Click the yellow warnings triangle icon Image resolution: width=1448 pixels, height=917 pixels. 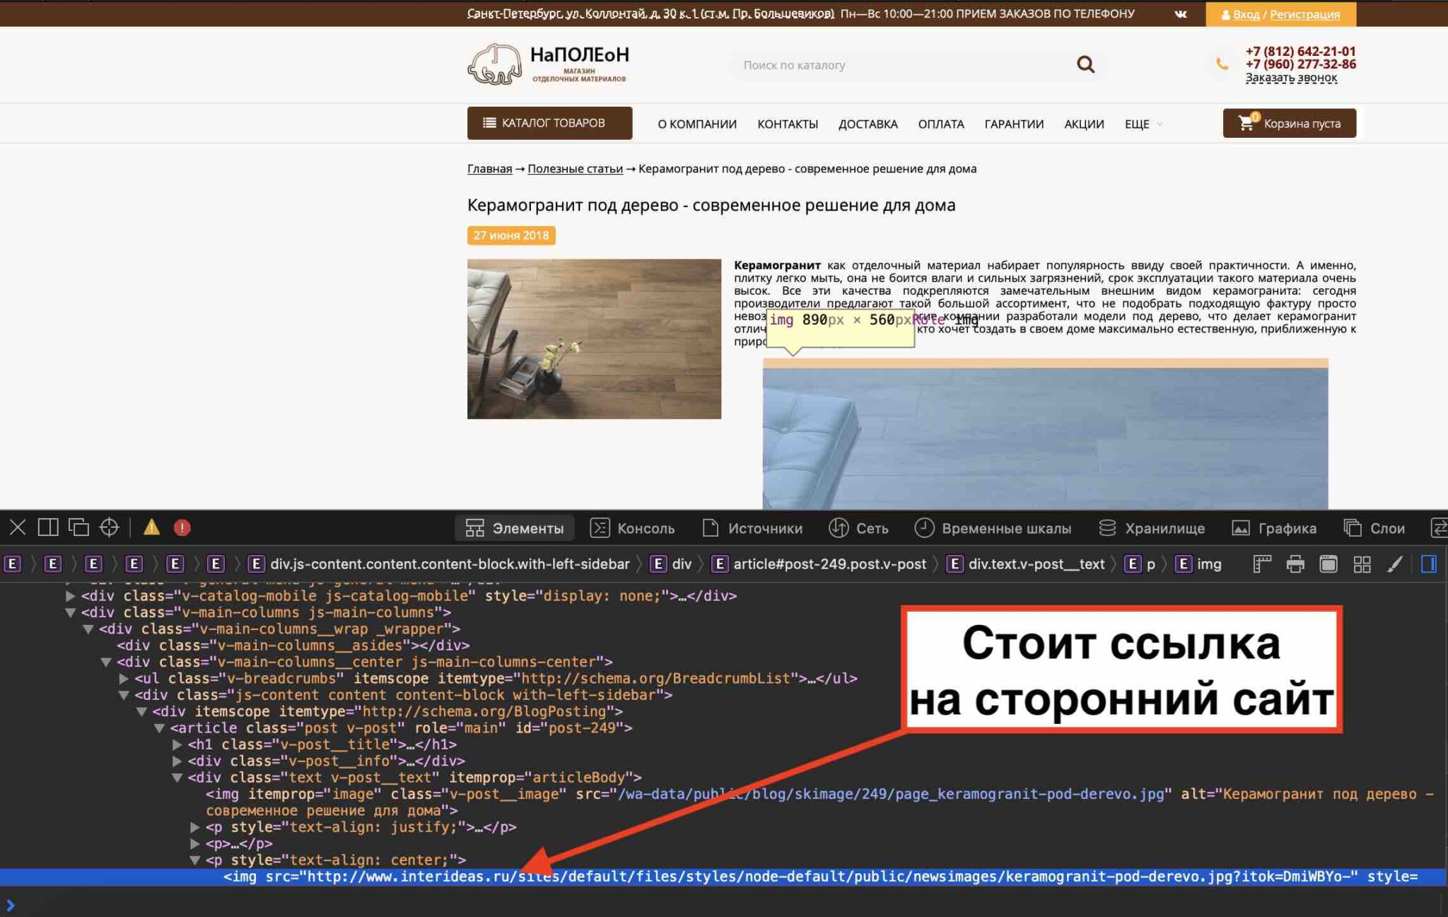click(x=151, y=527)
